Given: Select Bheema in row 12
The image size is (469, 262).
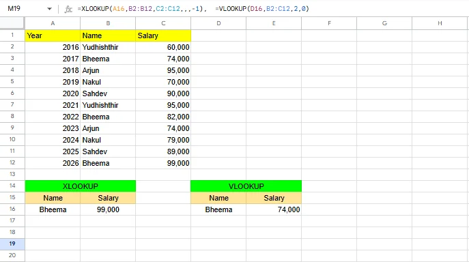Looking at the screenshot, I should click(x=108, y=163).
